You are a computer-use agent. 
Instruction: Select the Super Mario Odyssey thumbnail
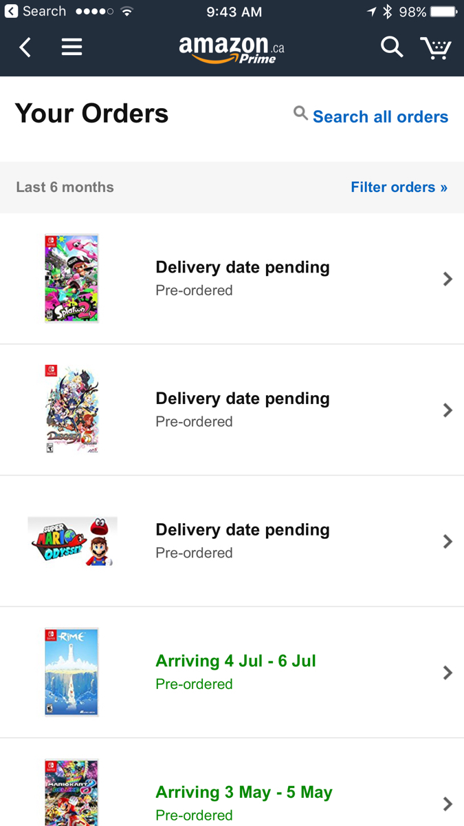click(72, 541)
